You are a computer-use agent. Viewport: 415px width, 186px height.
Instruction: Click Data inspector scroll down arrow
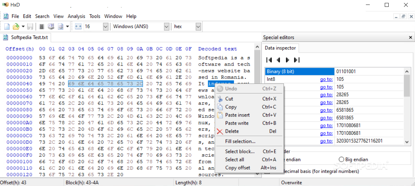point(407,142)
